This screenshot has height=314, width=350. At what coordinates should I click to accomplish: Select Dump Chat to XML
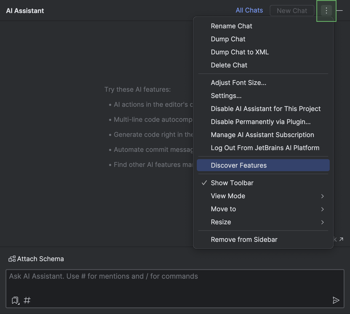point(240,52)
